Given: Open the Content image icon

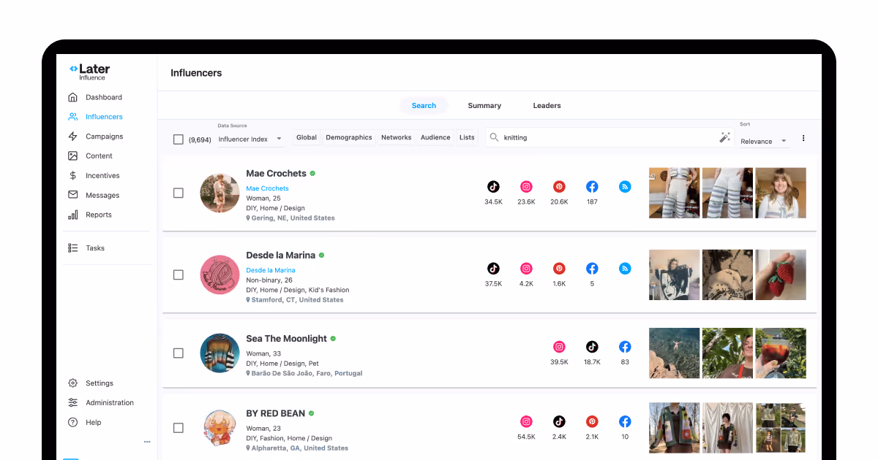Looking at the screenshot, I should pos(72,156).
